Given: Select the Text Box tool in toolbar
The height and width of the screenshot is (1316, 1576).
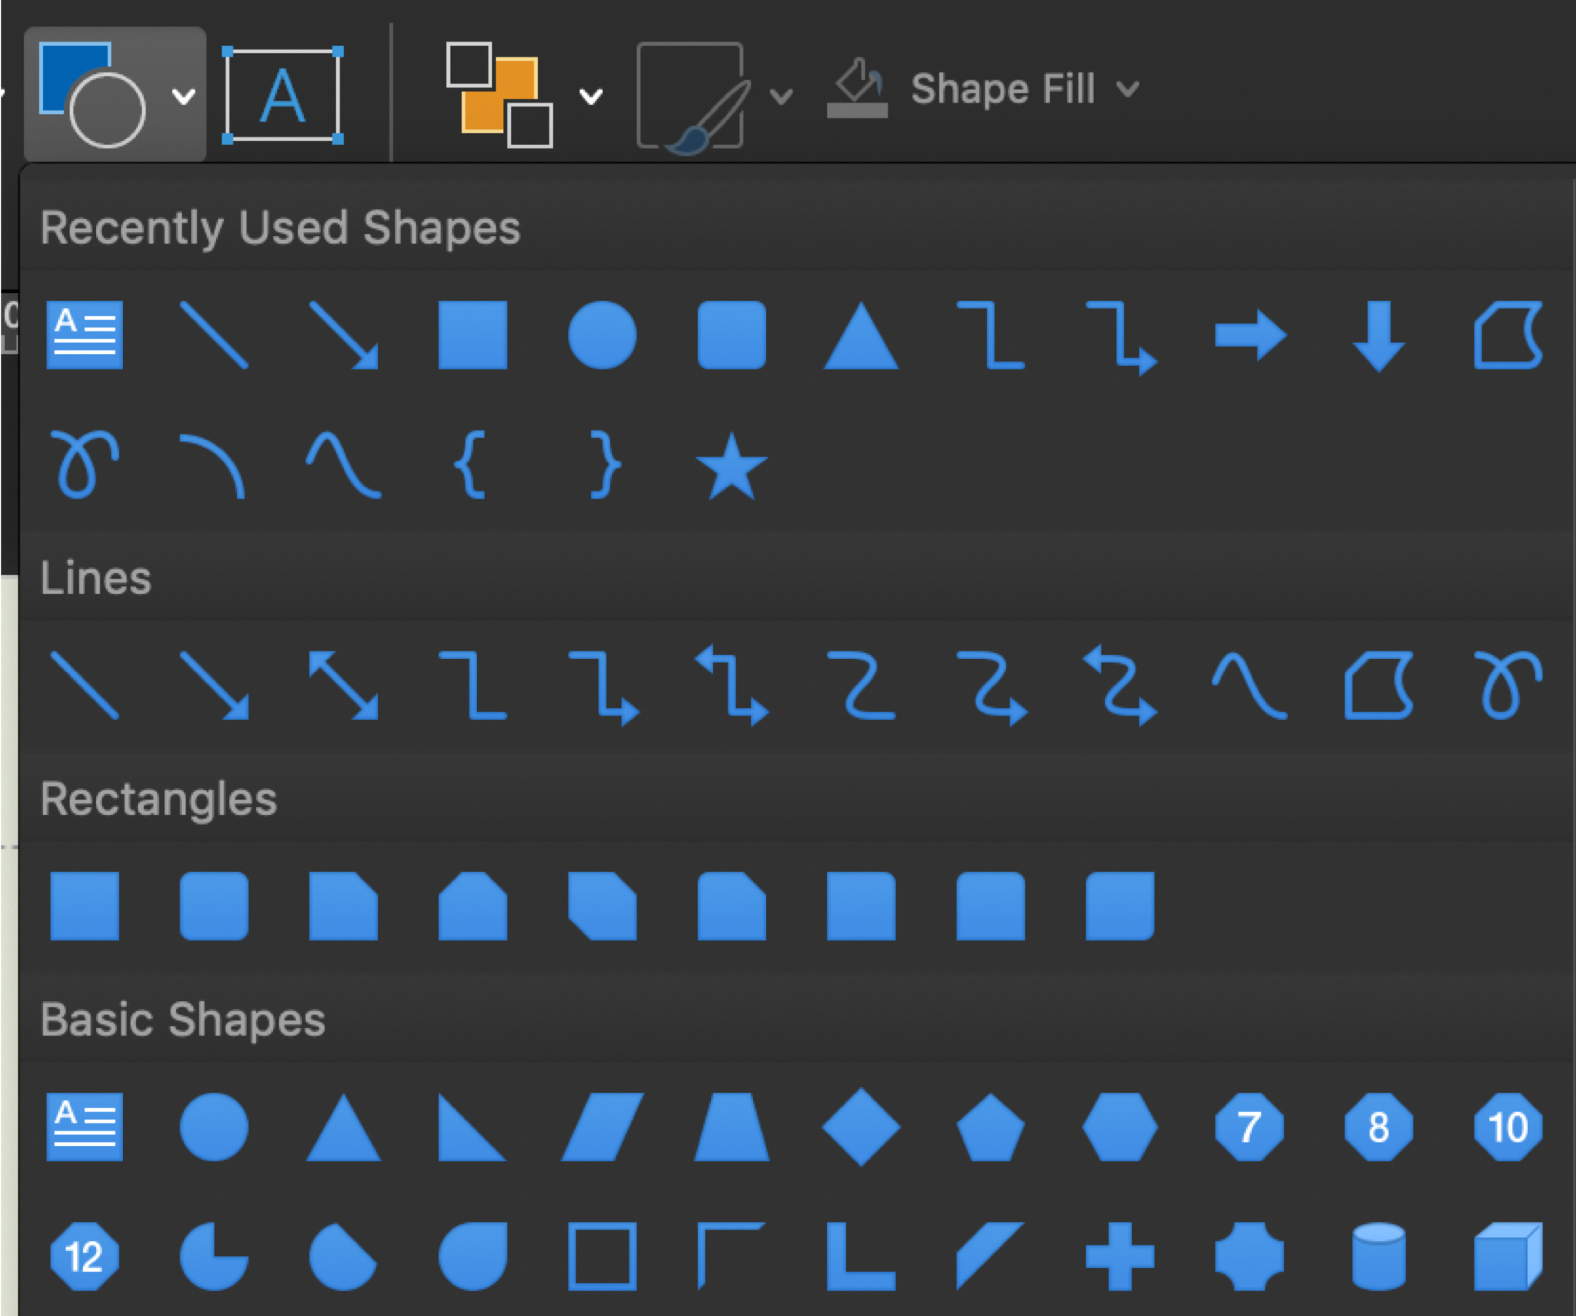Looking at the screenshot, I should [x=283, y=95].
